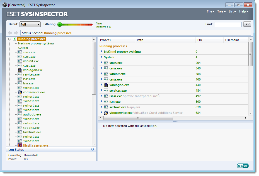Click smss.exe icon in the tree

pos(20,52)
